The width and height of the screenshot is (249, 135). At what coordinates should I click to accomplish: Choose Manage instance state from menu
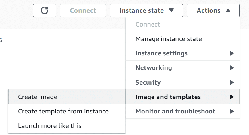(x=169, y=39)
